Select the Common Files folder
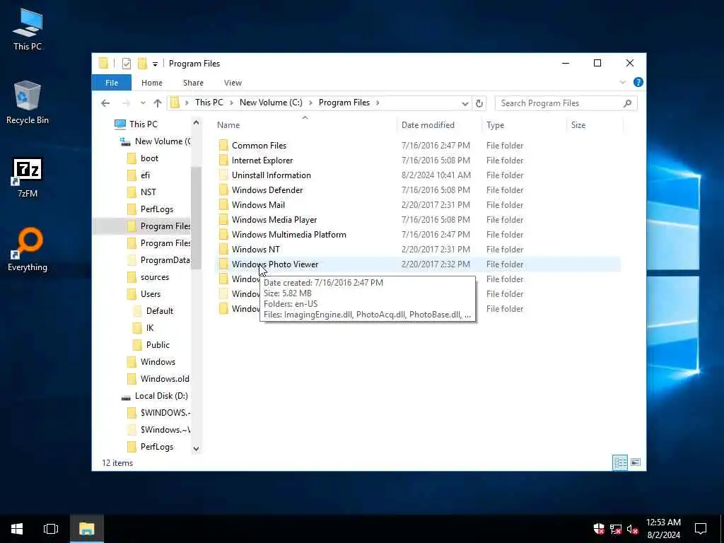Image resolution: width=724 pixels, height=543 pixels. pos(259,146)
